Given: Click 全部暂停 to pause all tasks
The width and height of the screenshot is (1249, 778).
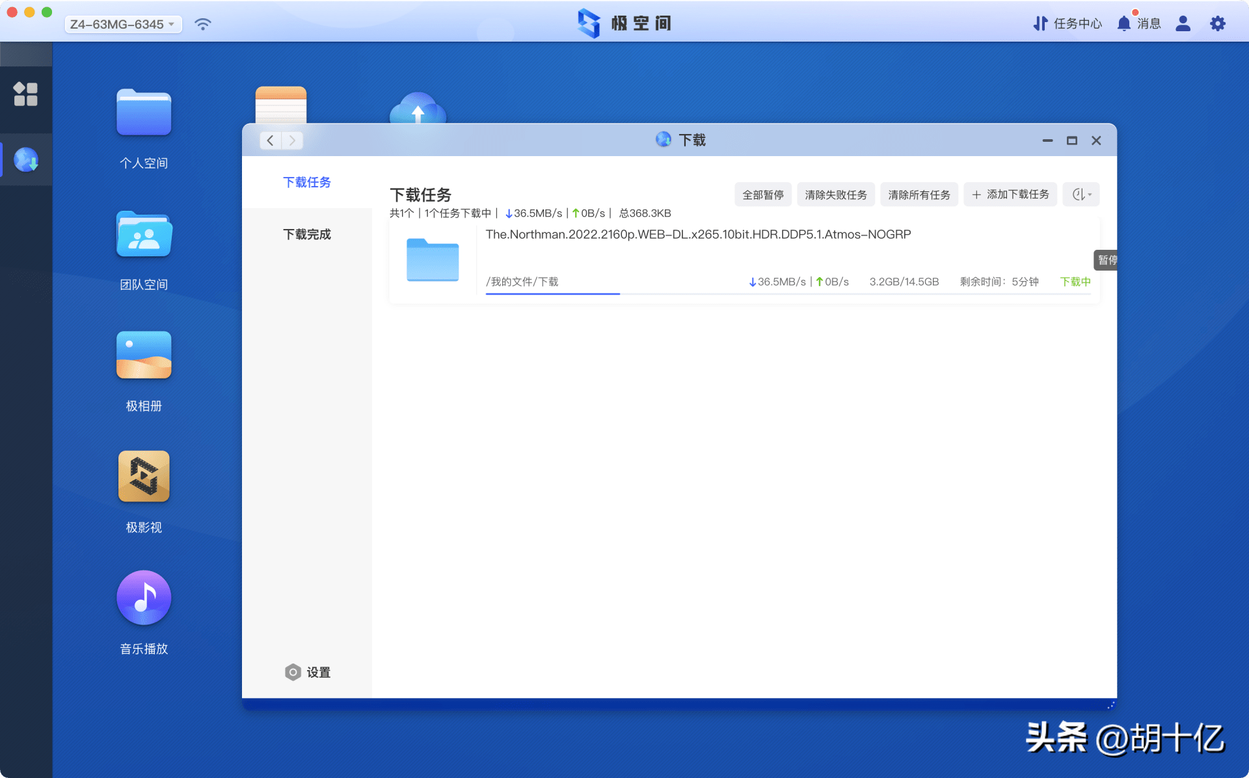Looking at the screenshot, I should [763, 194].
